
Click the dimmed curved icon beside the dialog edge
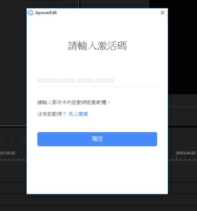[x=23, y=139]
